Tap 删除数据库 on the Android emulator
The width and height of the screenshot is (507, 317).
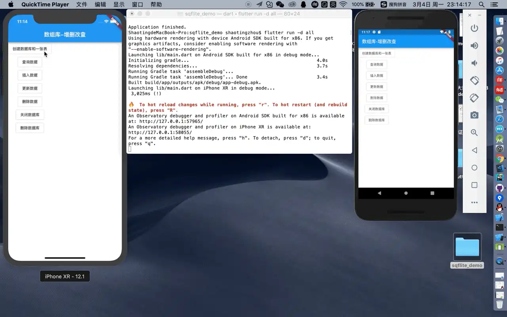(x=377, y=120)
